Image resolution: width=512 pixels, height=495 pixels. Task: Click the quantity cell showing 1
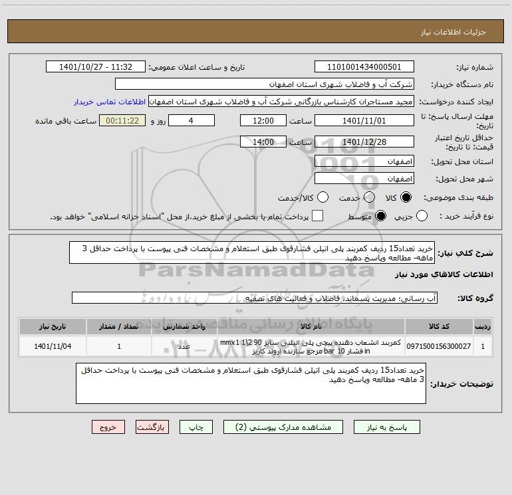119,346
